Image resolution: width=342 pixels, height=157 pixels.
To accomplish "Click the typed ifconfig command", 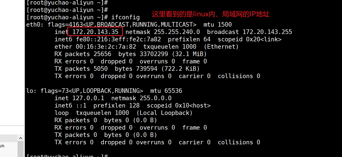I will 126,17.
